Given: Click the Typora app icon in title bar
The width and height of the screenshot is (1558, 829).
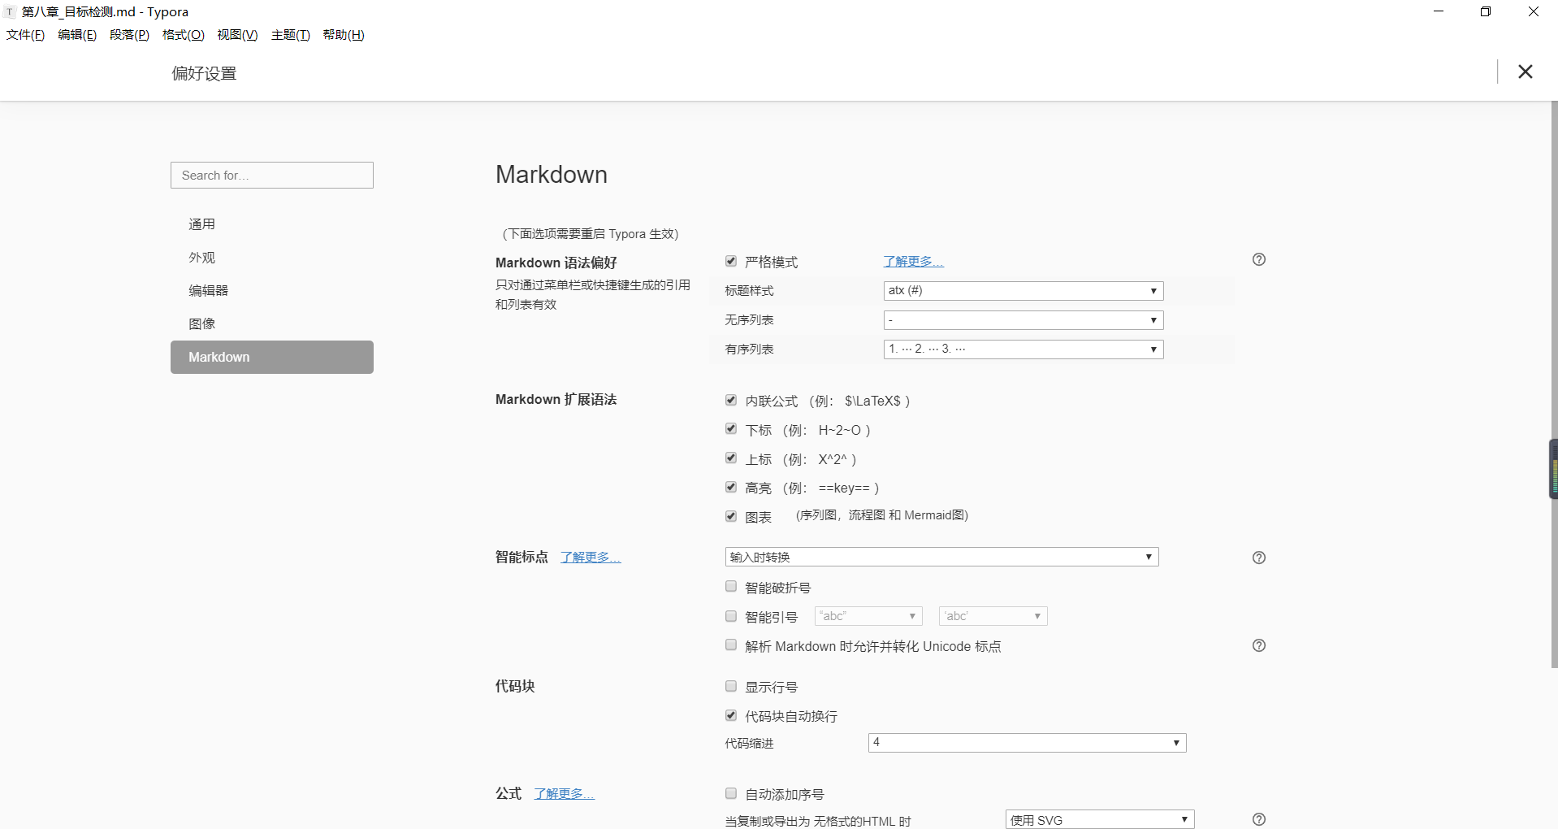Looking at the screenshot, I should (10, 12).
